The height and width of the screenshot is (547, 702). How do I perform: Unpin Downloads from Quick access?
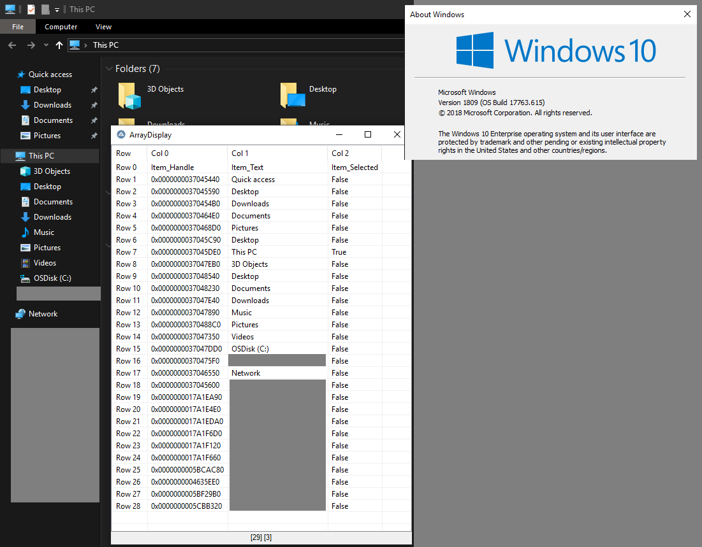(x=94, y=105)
